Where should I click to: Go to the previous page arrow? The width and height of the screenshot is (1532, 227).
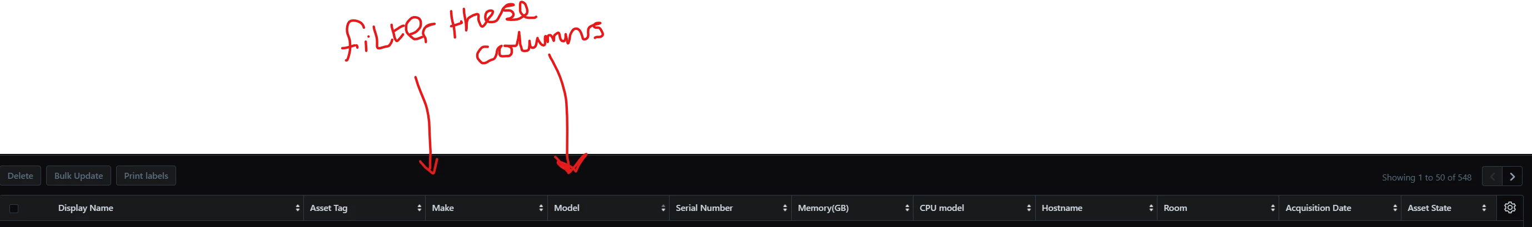tap(1492, 177)
